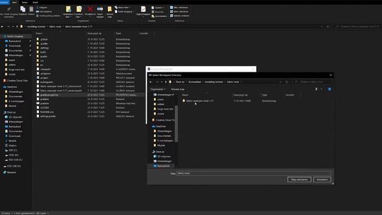Sort Explorer list by Gewijzigd op
The height and width of the screenshot is (215, 382).
click(94, 33)
